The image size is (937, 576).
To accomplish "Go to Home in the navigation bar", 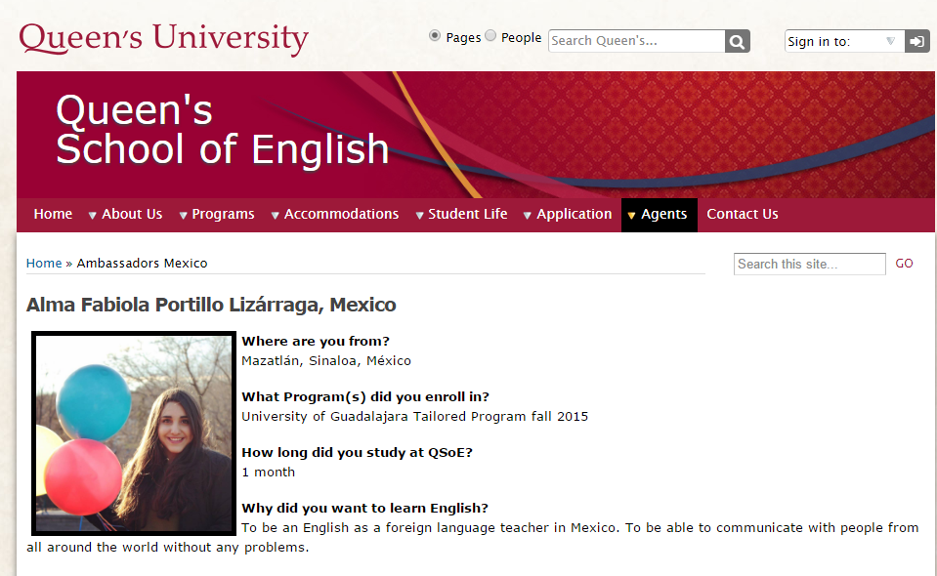I will coord(53,214).
